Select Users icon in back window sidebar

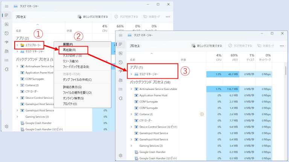point(6,51)
